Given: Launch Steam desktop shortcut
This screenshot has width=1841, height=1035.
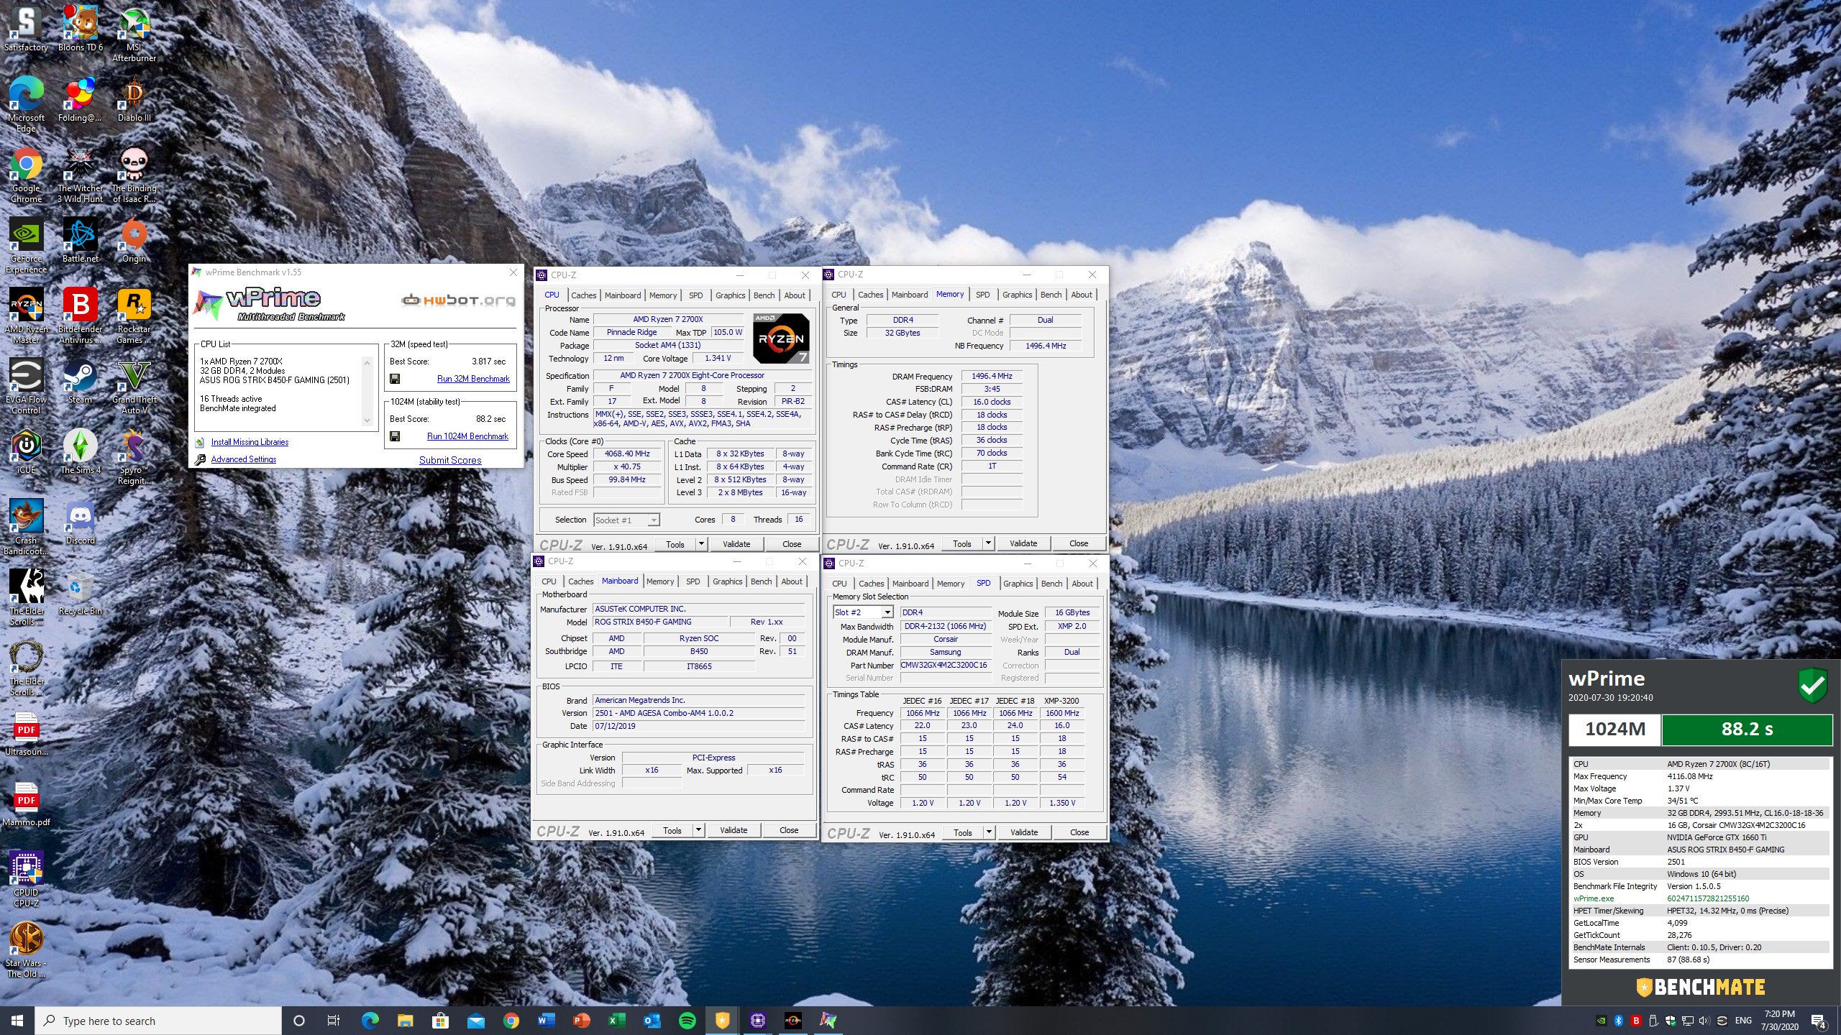Looking at the screenshot, I should (80, 382).
